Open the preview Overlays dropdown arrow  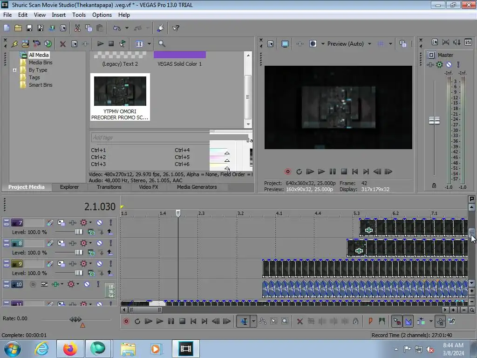pyautogui.click(x=390, y=44)
